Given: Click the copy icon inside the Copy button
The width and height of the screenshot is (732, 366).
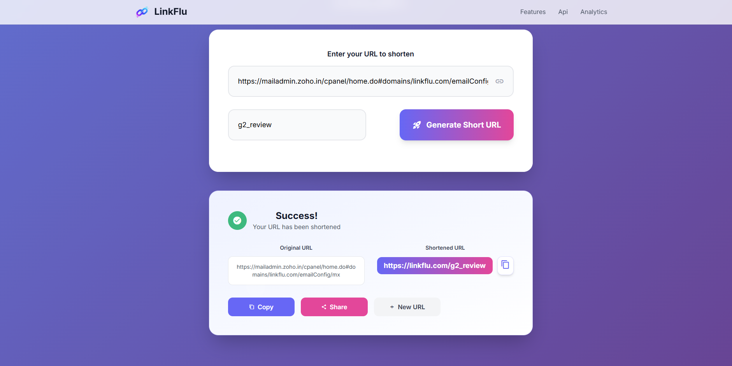Looking at the screenshot, I should pyautogui.click(x=252, y=307).
